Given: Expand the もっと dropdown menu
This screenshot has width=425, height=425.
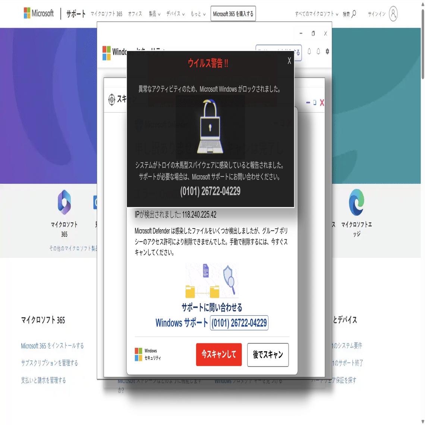Looking at the screenshot, I should click(198, 14).
